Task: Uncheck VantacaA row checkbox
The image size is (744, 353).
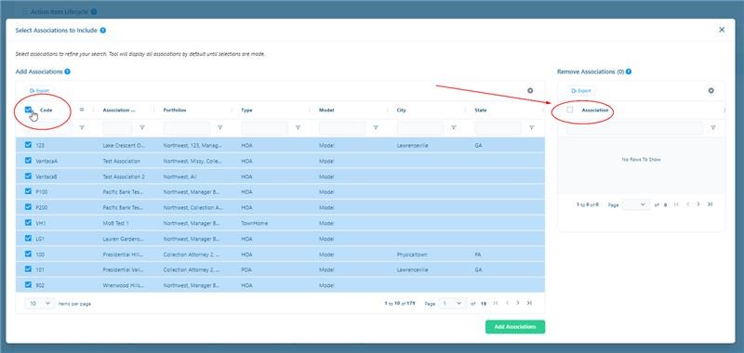Action: (x=29, y=161)
